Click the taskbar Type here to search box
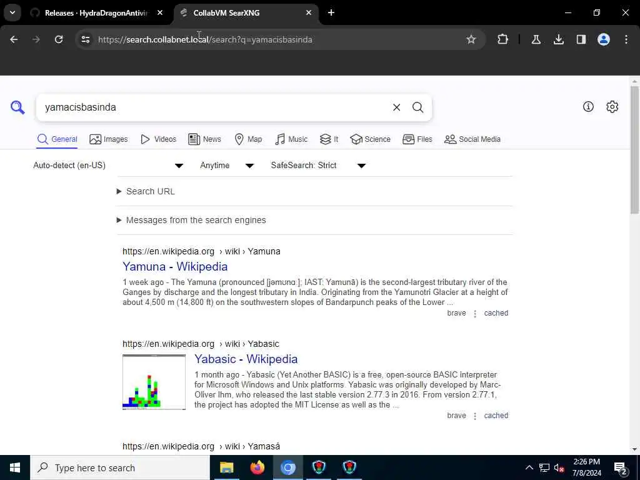This screenshot has width=640, height=480. point(120,467)
